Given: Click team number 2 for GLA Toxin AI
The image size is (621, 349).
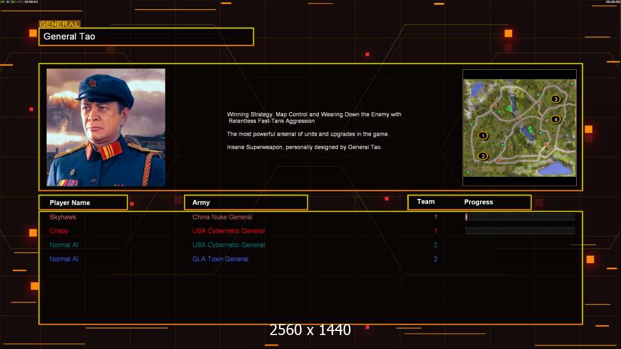Looking at the screenshot, I should point(436,259).
